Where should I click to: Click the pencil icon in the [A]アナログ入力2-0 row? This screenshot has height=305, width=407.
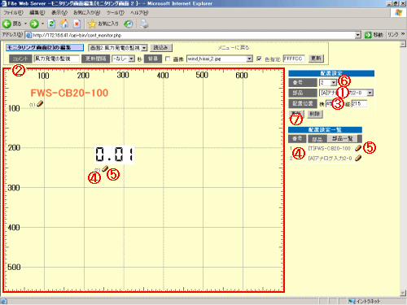click(x=358, y=158)
